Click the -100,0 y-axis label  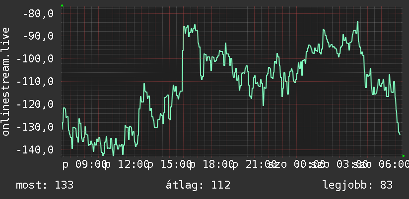tap(35, 59)
